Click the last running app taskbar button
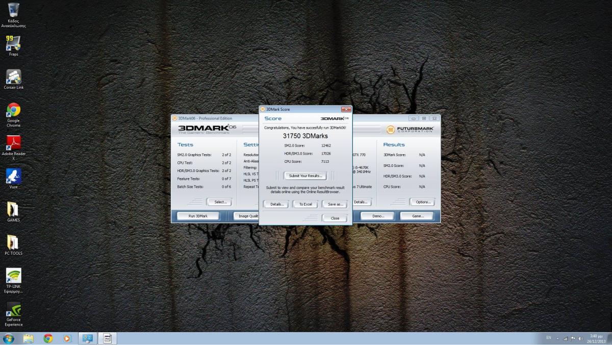The height and width of the screenshot is (345, 612). (x=108, y=338)
